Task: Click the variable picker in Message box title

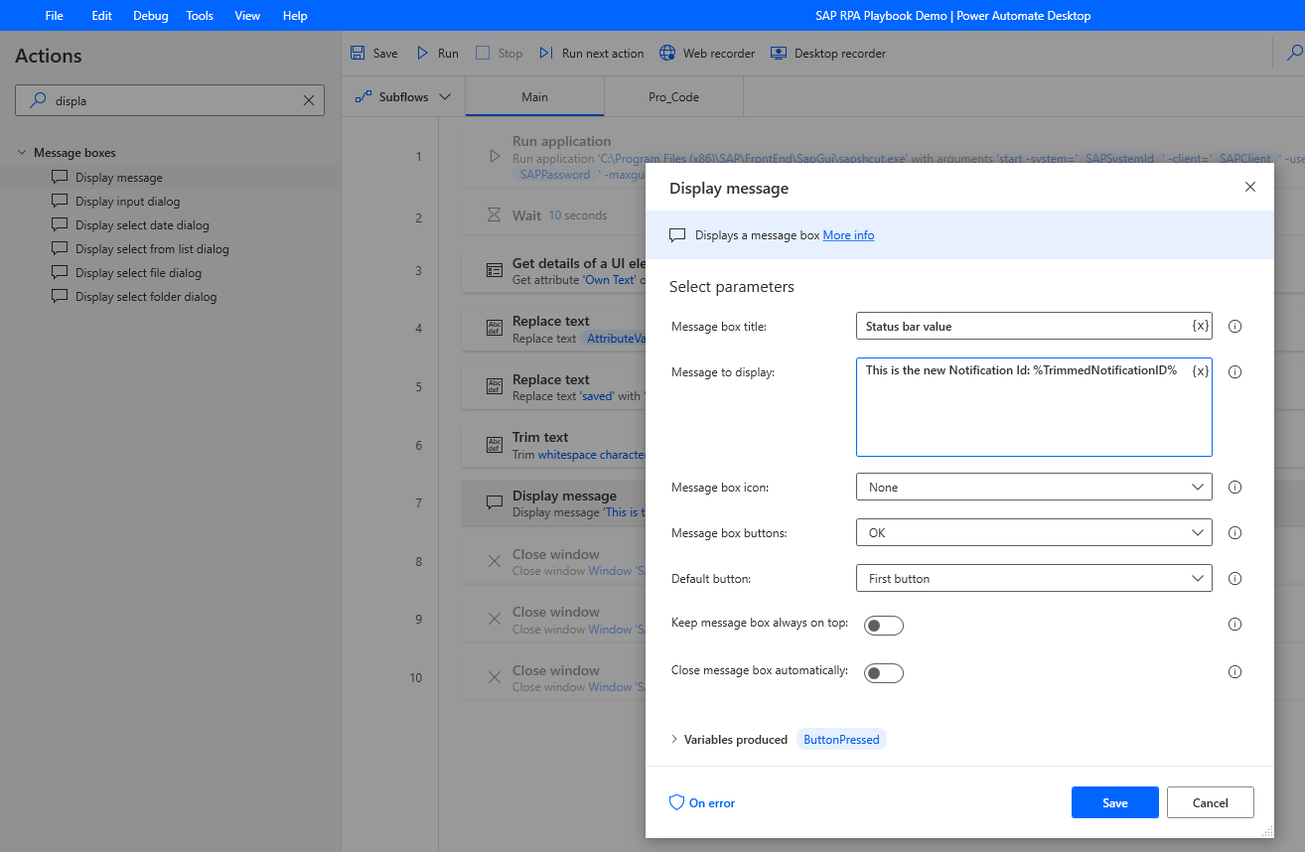Action: (x=1200, y=326)
